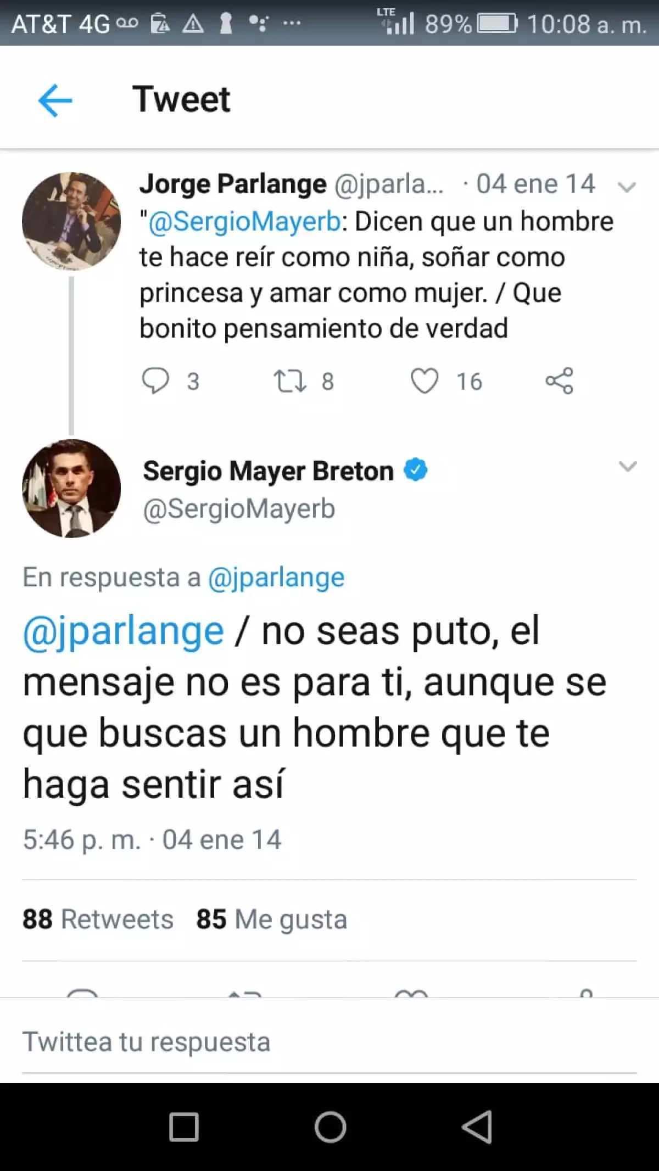
Task: Tap @jparlange mention in main tweet
Action: click(x=124, y=631)
